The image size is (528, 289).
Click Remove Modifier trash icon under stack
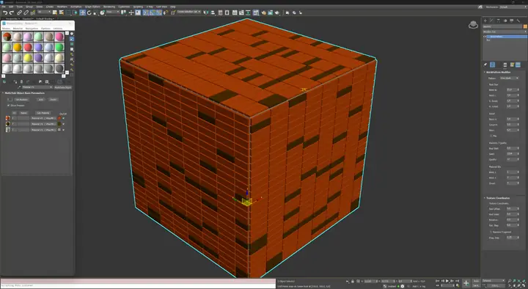pos(505,65)
